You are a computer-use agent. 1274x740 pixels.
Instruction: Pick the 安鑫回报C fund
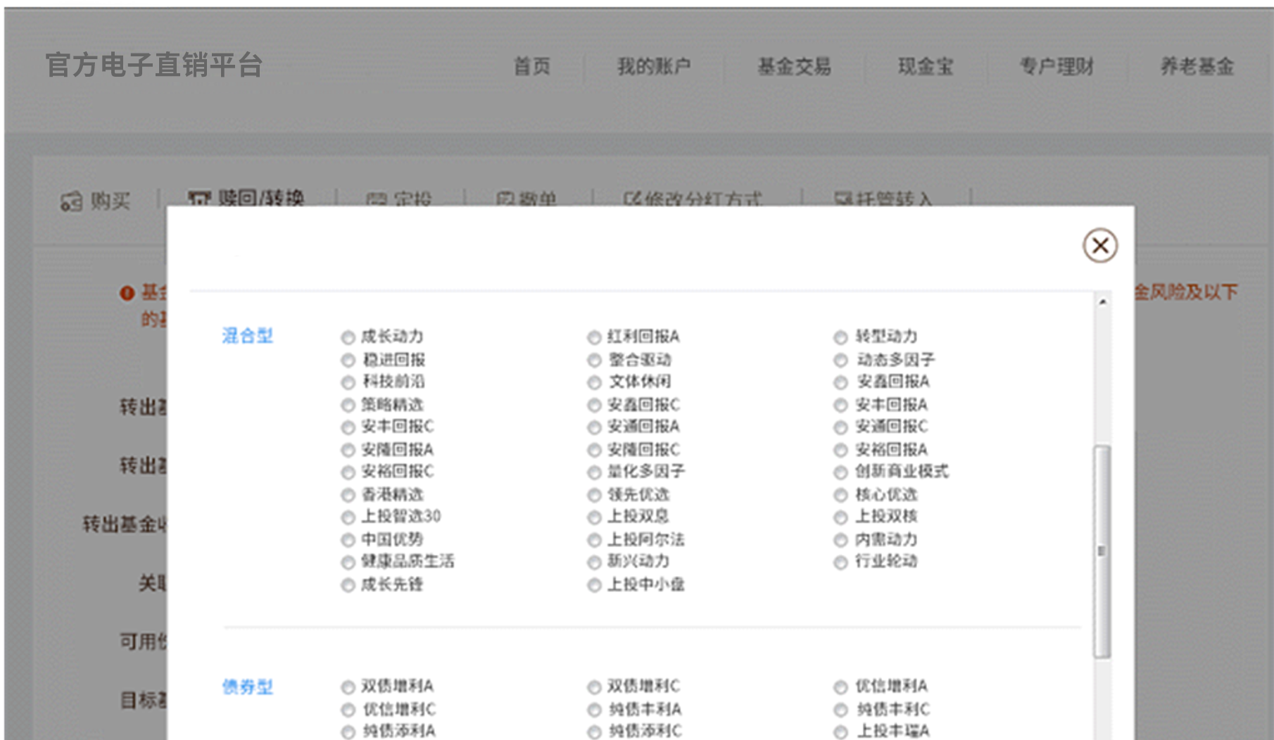pos(594,406)
